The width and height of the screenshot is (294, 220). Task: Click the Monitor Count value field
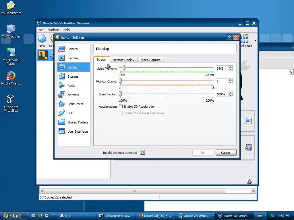[222, 81]
